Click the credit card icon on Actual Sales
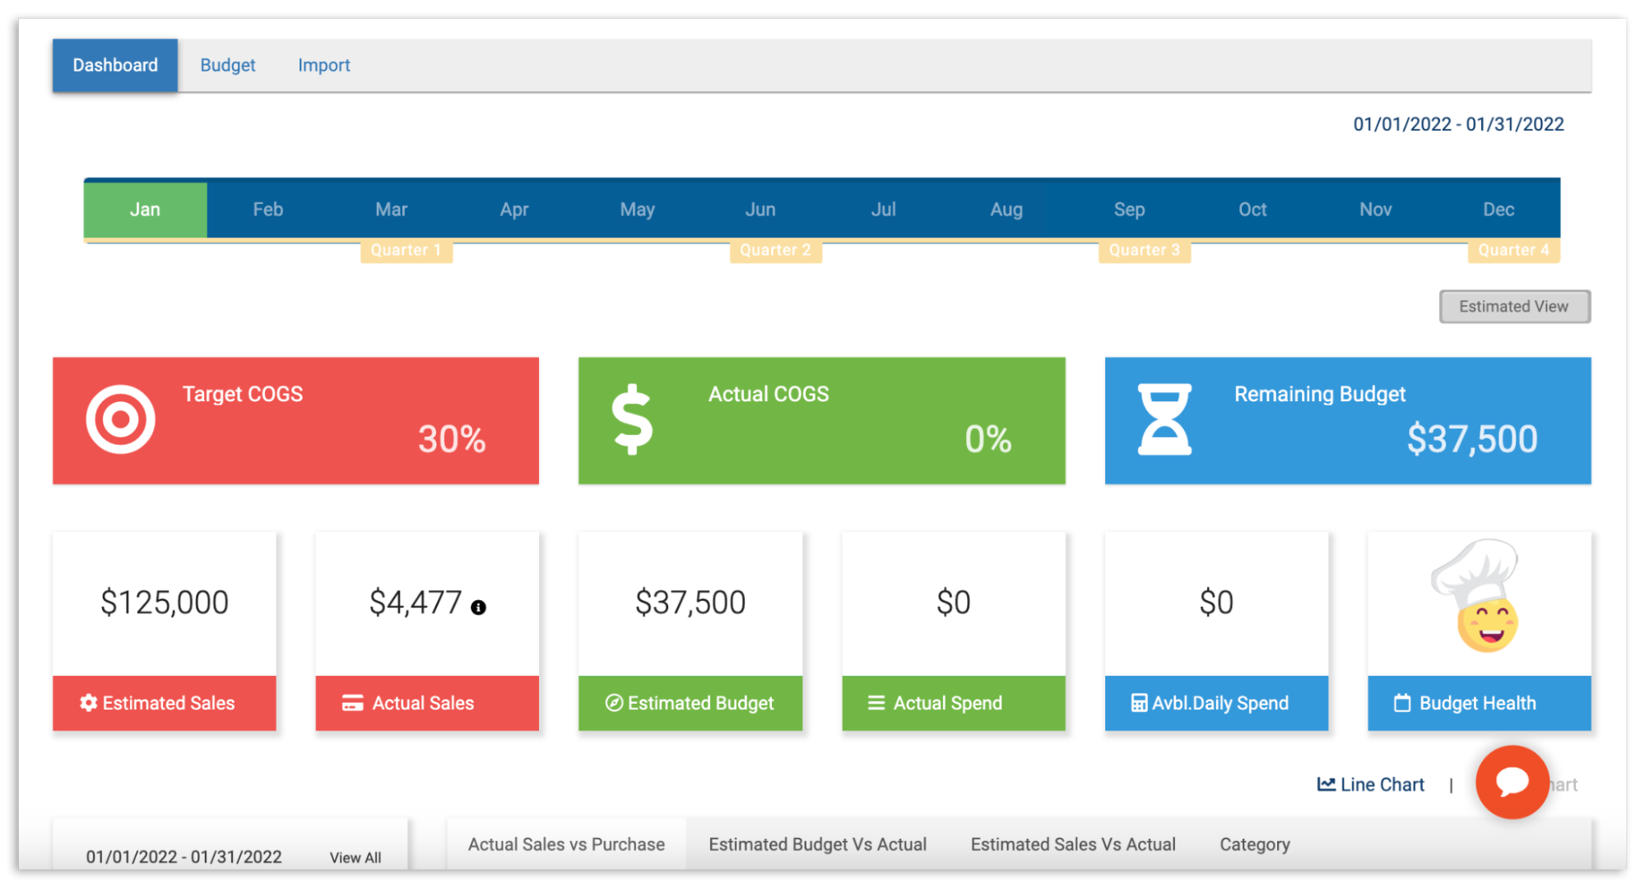The height and width of the screenshot is (888, 1645). tap(352, 703)
